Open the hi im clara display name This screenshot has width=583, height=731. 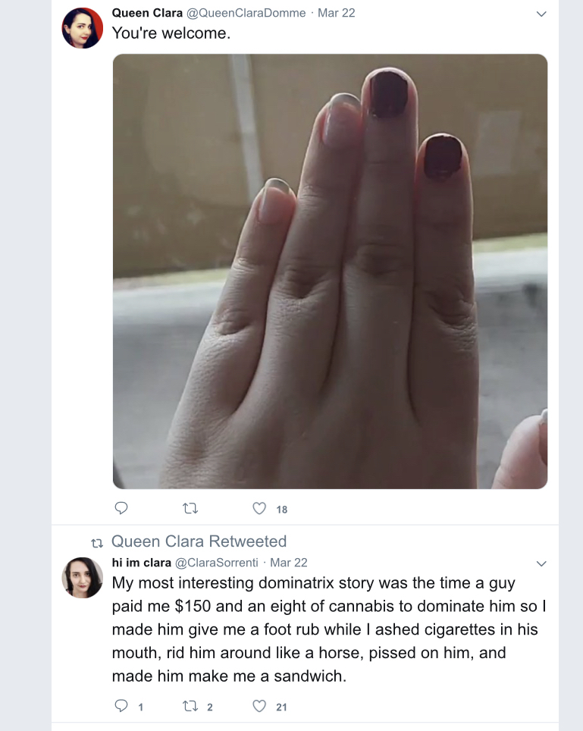coord(142,563)
